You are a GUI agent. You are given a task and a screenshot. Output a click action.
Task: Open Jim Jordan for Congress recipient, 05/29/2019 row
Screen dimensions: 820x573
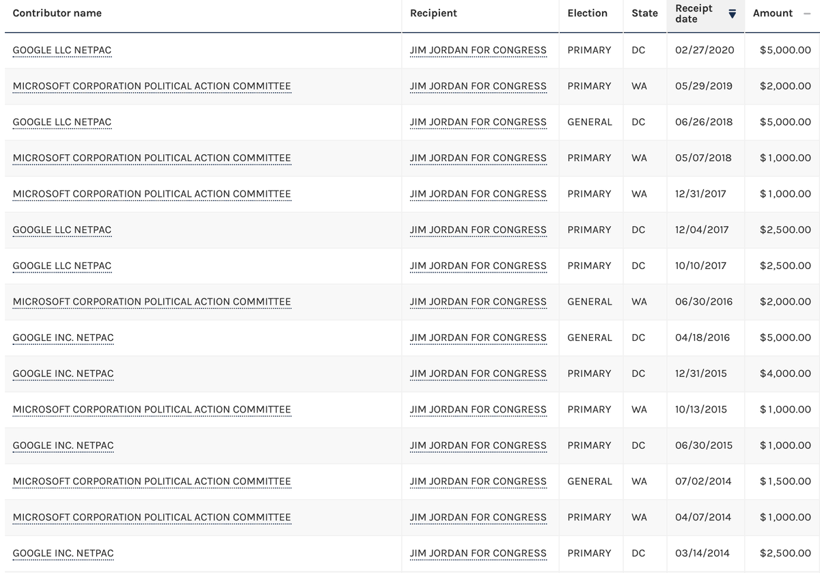click(478, 86)
